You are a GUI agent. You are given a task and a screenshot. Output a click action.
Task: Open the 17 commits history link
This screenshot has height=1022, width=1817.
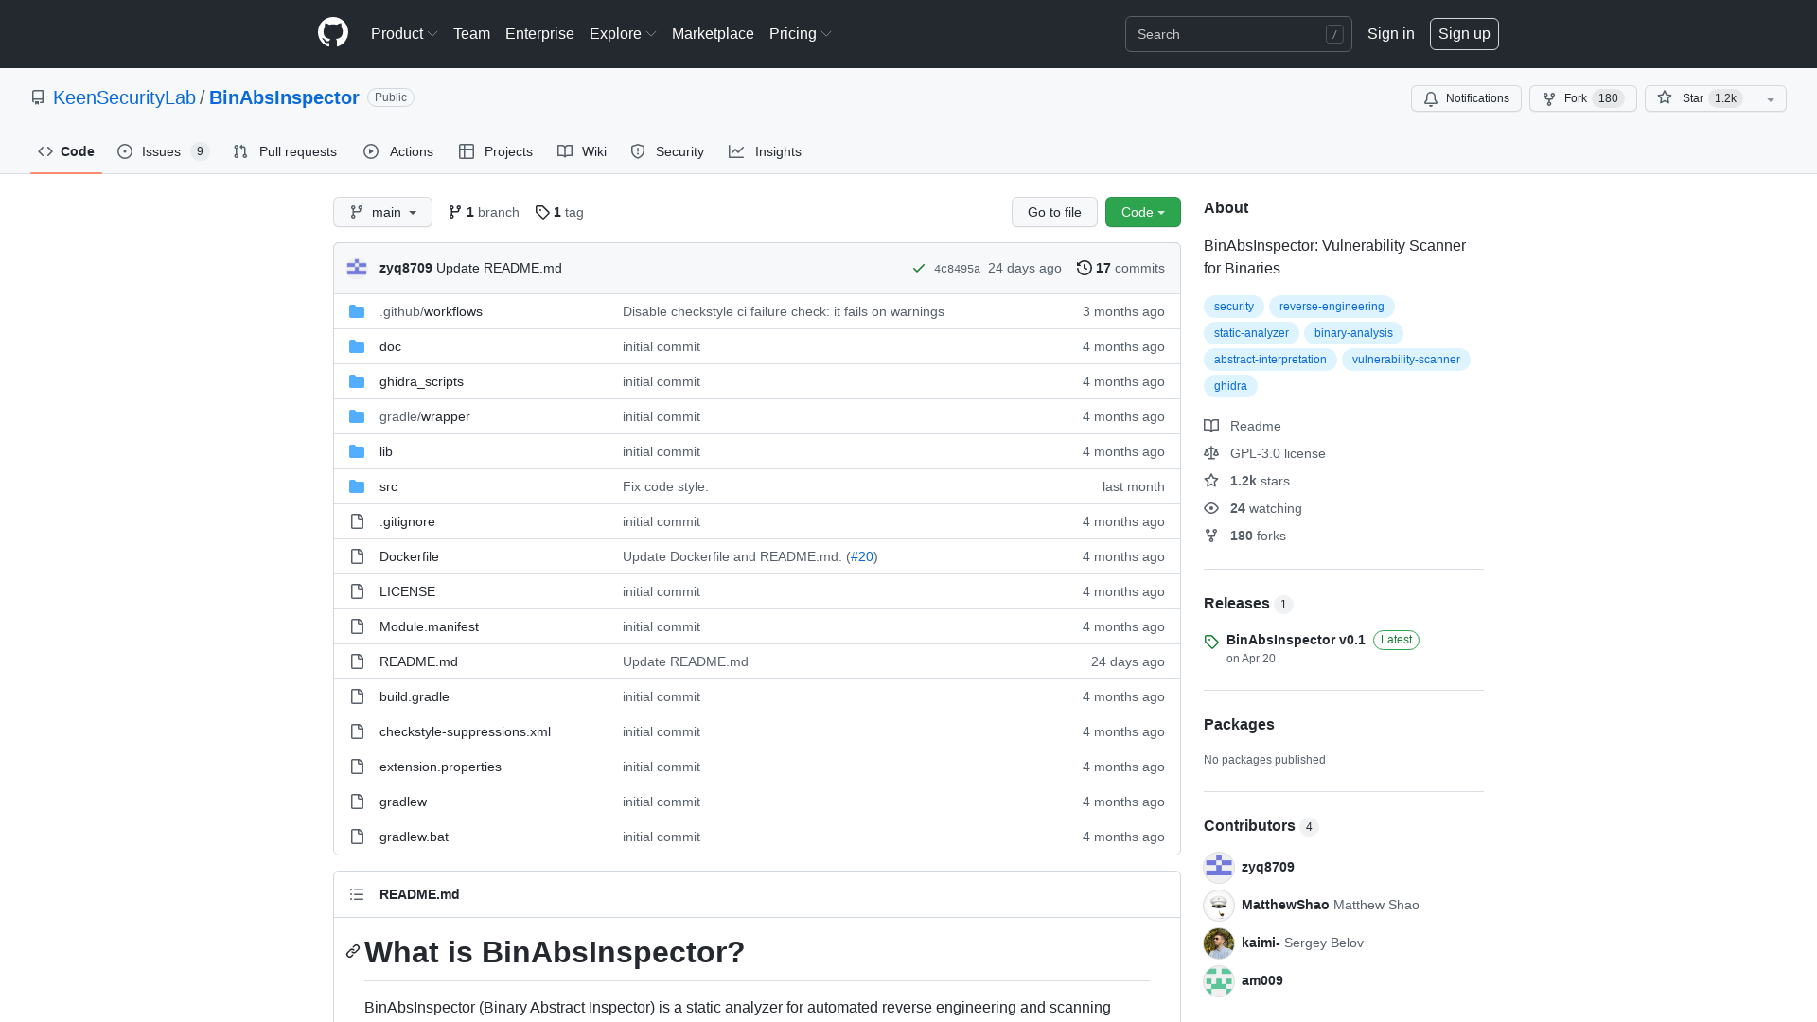pos(1120,268)
